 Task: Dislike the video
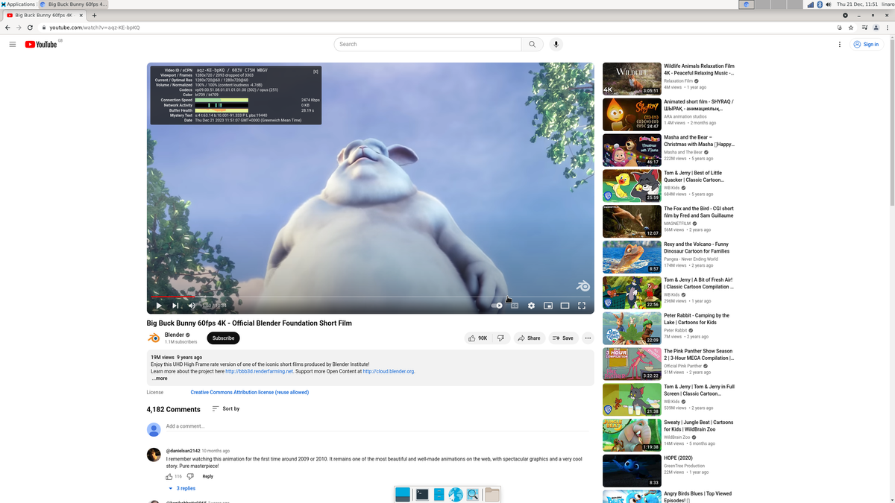(500, 338)
